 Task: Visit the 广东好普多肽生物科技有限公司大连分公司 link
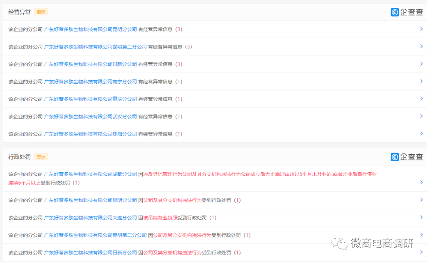[91, 218]
